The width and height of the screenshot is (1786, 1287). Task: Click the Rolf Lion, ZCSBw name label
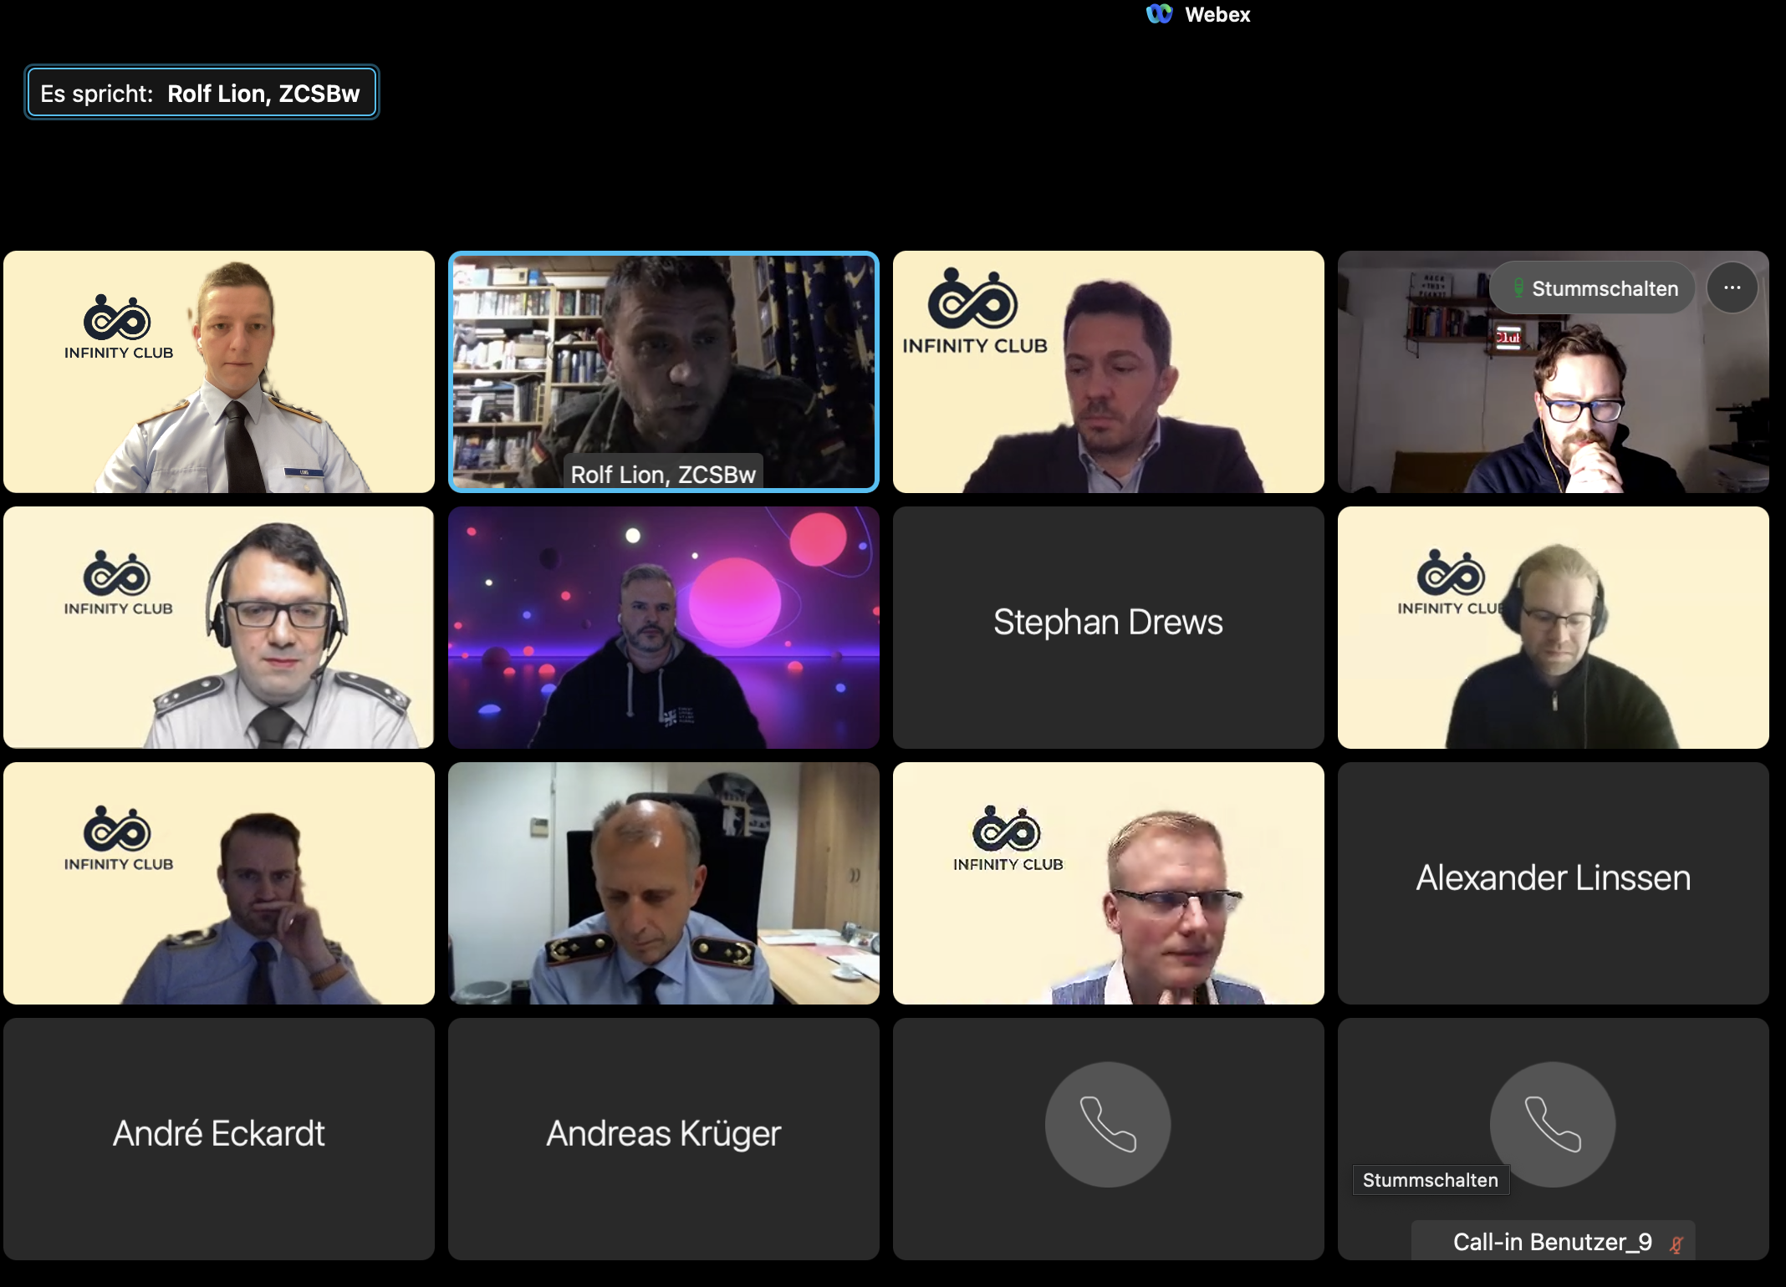(x=663, y=474)
